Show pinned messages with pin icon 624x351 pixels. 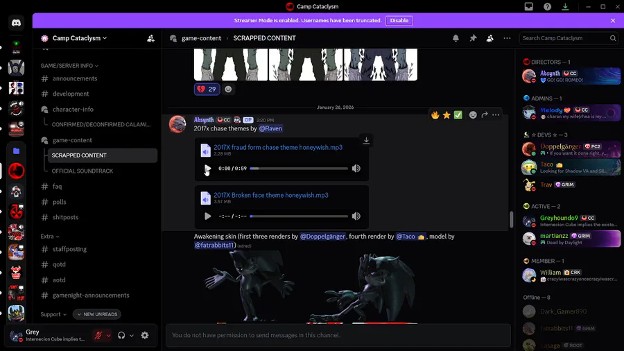473,38
